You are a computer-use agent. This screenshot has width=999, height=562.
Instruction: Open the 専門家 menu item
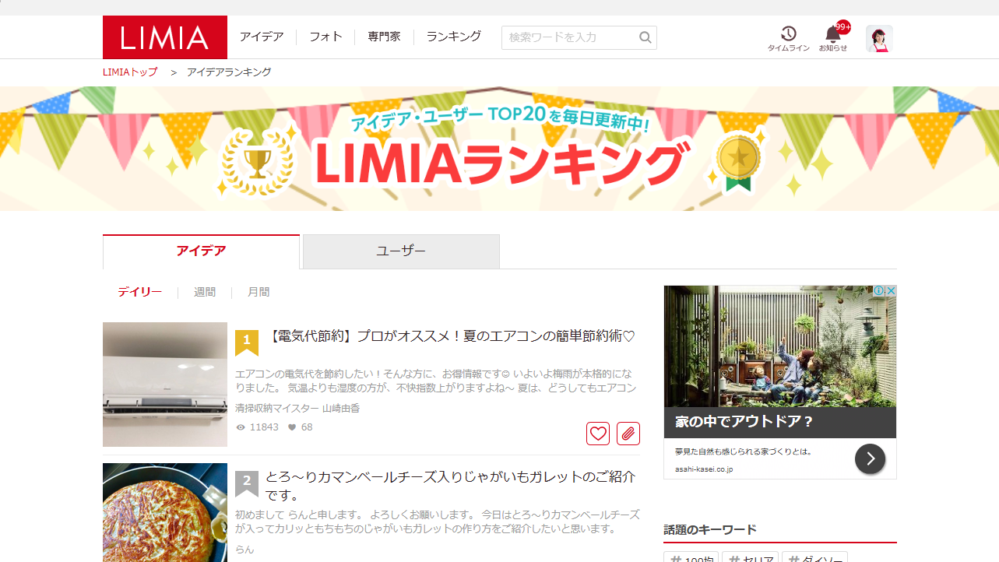click(x=384, y=37)
